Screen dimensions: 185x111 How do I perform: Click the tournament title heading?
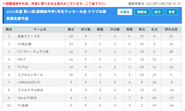[x=56, y=15]
